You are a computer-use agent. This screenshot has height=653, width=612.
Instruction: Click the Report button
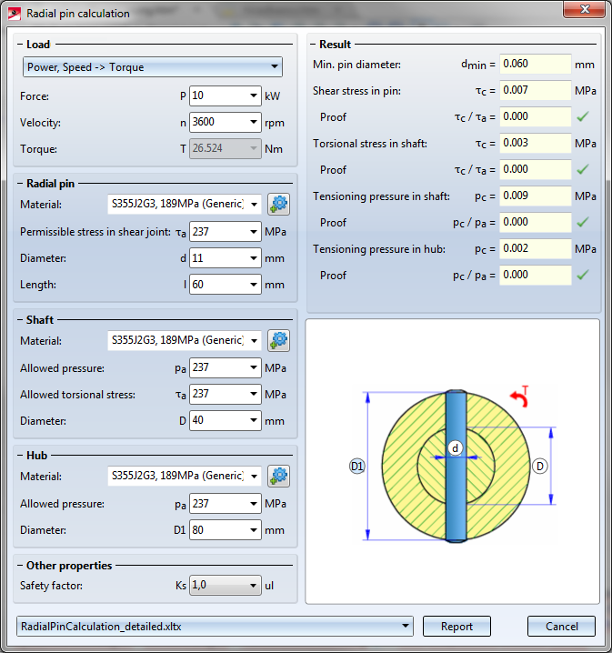click(x=456, y=626)
